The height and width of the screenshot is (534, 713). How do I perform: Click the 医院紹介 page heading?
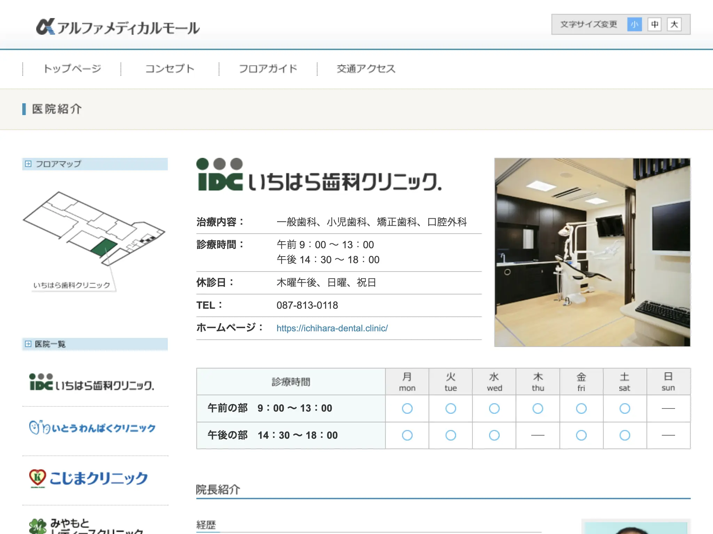click(x=57, y=109)
